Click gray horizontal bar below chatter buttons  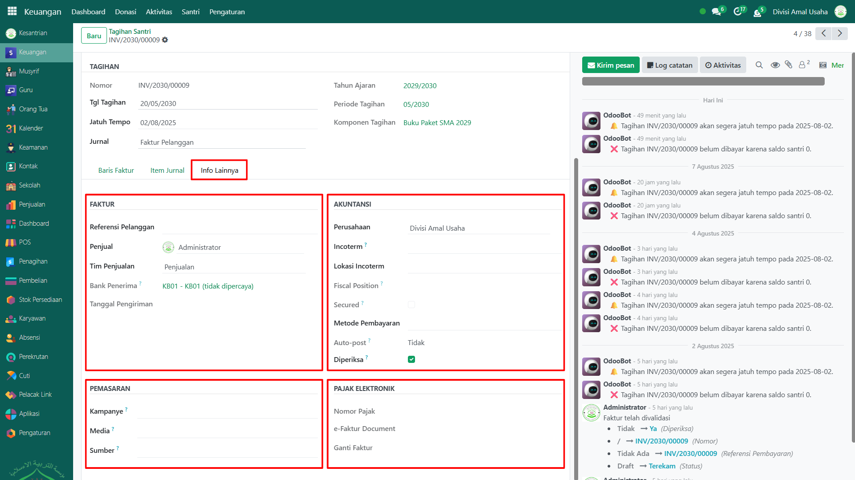pos(703,81)
